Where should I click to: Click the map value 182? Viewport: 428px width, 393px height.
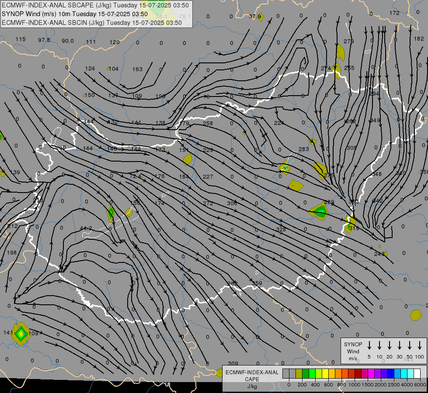click(x=419, y=39)
